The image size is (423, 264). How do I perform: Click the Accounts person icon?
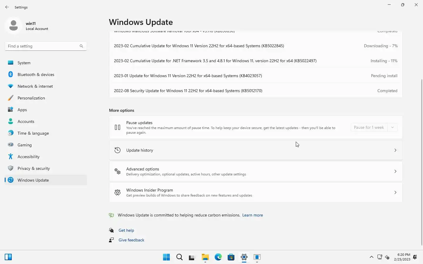[11, 121]
